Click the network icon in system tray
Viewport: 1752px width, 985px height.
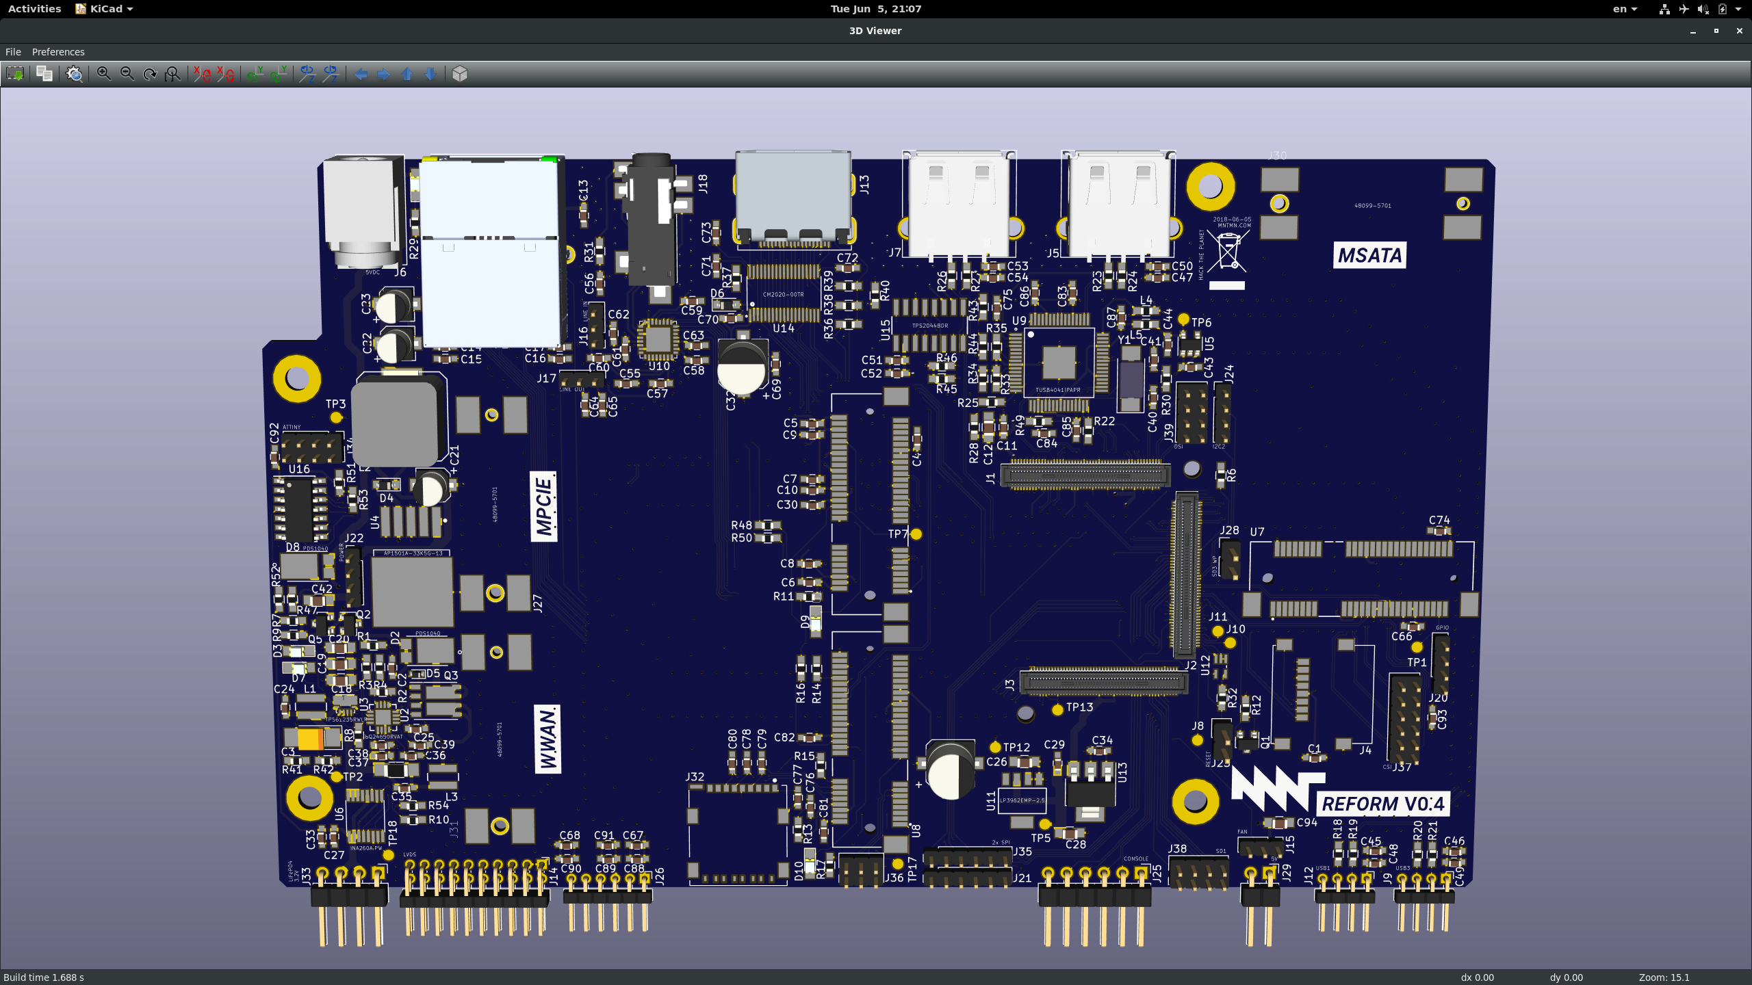[x=1664, y=9]
